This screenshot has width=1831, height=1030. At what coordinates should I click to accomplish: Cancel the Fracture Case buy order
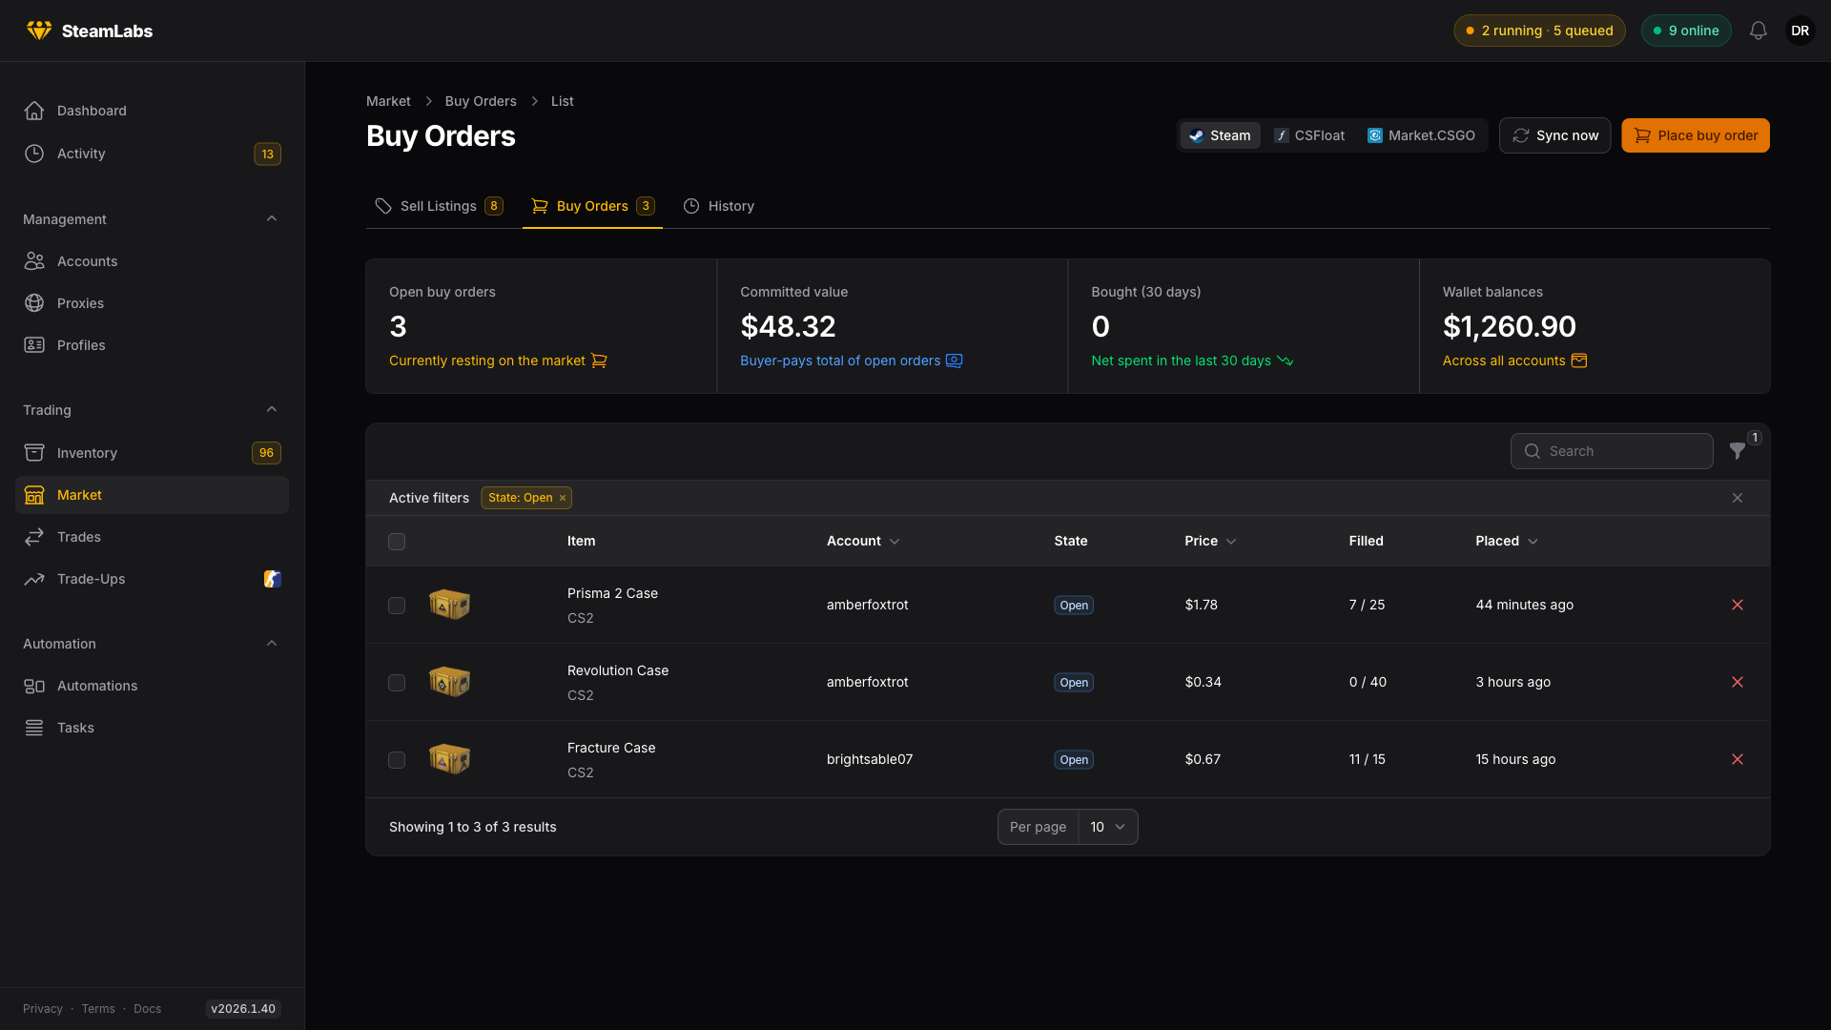pos(1738,759)
